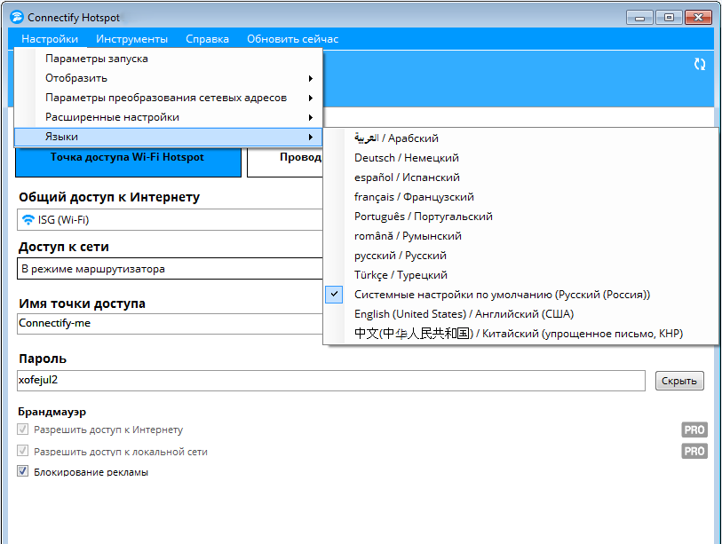Click the Connectify logo in title bar
The width and height of the screenshot is (722, 544).
pos(16,17)
